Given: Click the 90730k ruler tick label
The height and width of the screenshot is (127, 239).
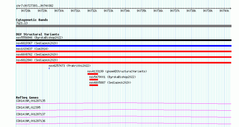Looking at the screenshot, I should 59,11.
